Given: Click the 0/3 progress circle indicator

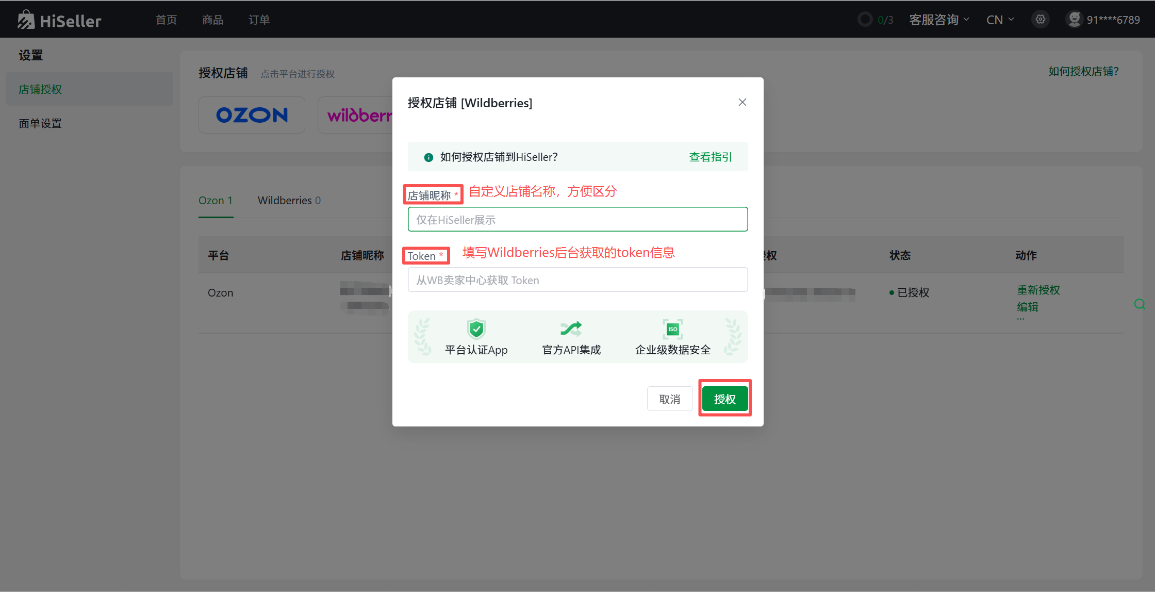Looking at the screenshot, I should pos(865,20).
